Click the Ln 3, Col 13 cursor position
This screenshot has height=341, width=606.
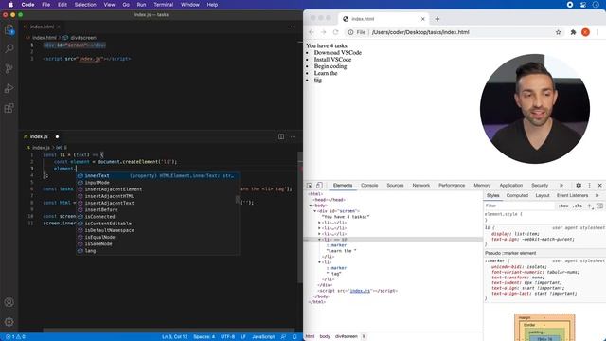174,337
